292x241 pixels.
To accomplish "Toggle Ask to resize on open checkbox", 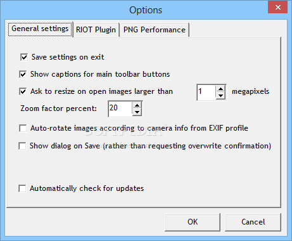I will 23,91.
